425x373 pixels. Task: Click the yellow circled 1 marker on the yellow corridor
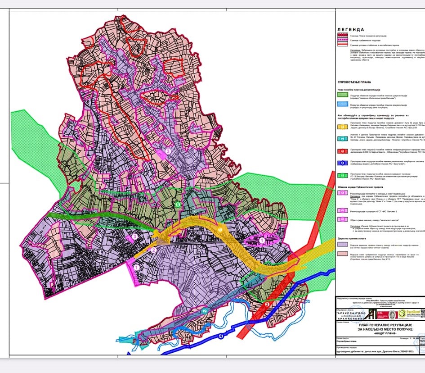point(220,230)
